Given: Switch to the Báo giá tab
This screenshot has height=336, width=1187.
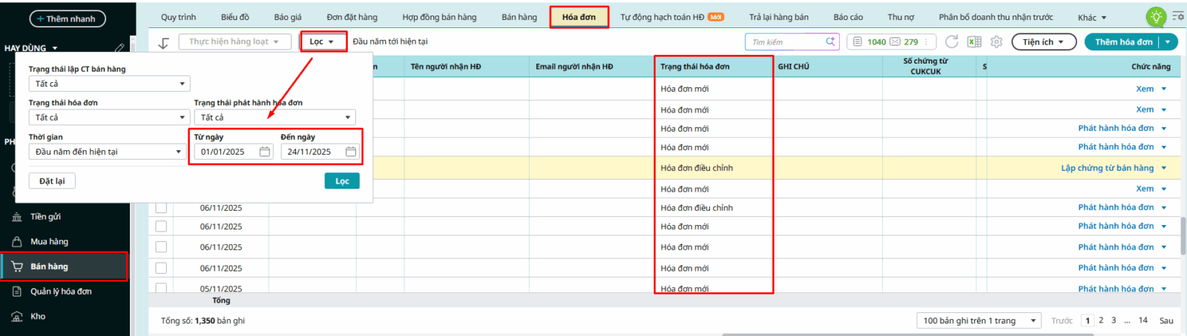Looking at the screenshot, I should click(x=288, y=17).
